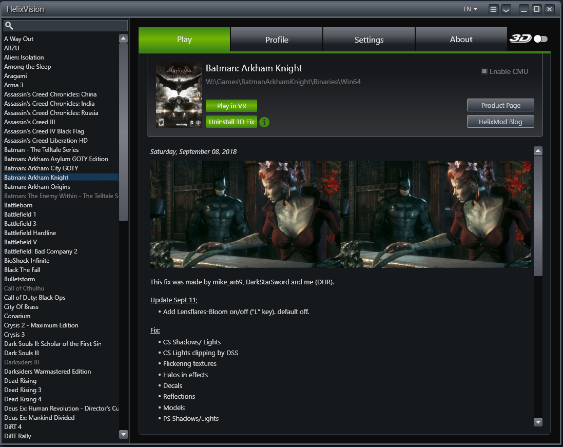
Task: Click the game list scroll-down arrow
Action: (123, 435)
